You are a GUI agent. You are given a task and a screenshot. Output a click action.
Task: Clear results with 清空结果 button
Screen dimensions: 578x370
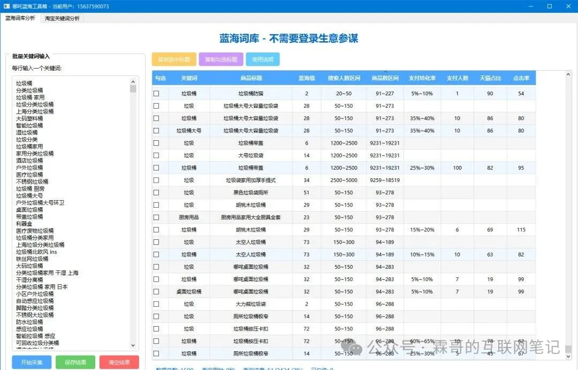[x=119, y=363]
